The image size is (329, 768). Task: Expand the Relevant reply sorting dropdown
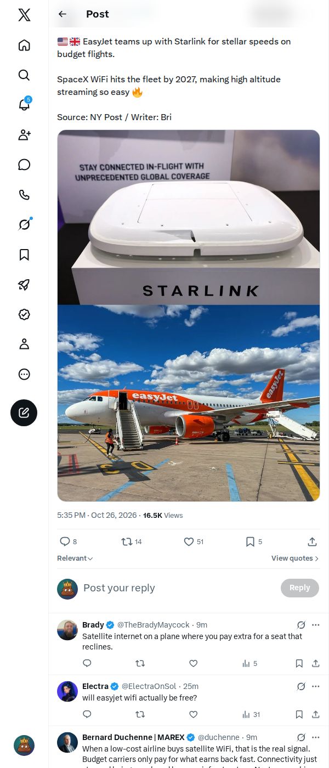(75, 558)
